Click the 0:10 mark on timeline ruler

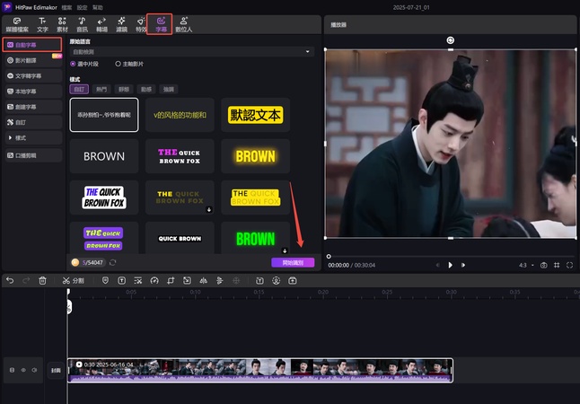tap(196, 292)
